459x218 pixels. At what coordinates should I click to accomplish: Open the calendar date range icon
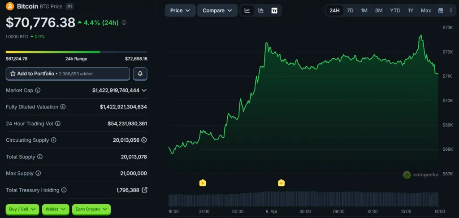click(441, 11)
